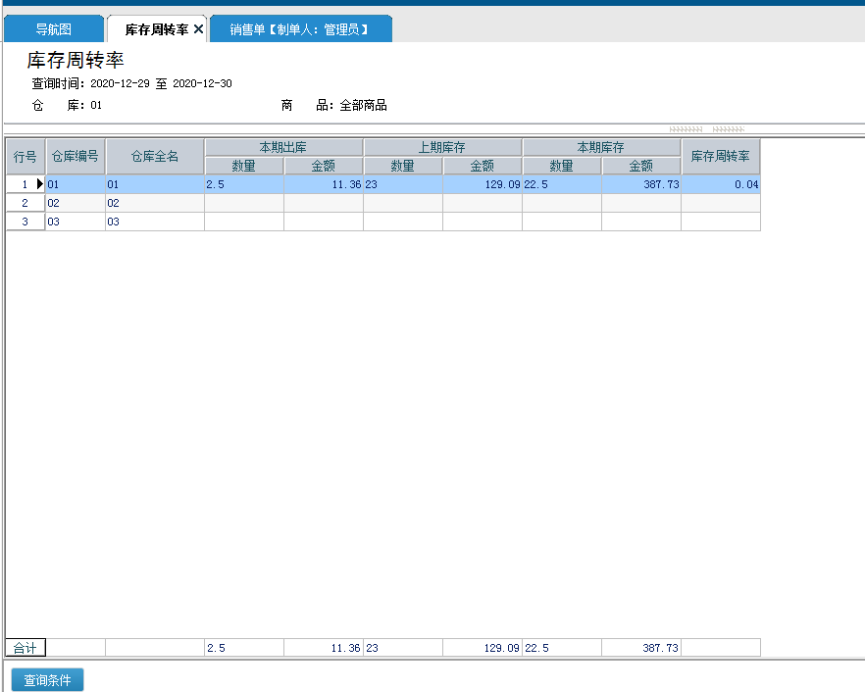Image resolution: width=865 pixels, height=692 pixels.
Task: Click 金额 header under 本期出库
Action: [324, 166]
